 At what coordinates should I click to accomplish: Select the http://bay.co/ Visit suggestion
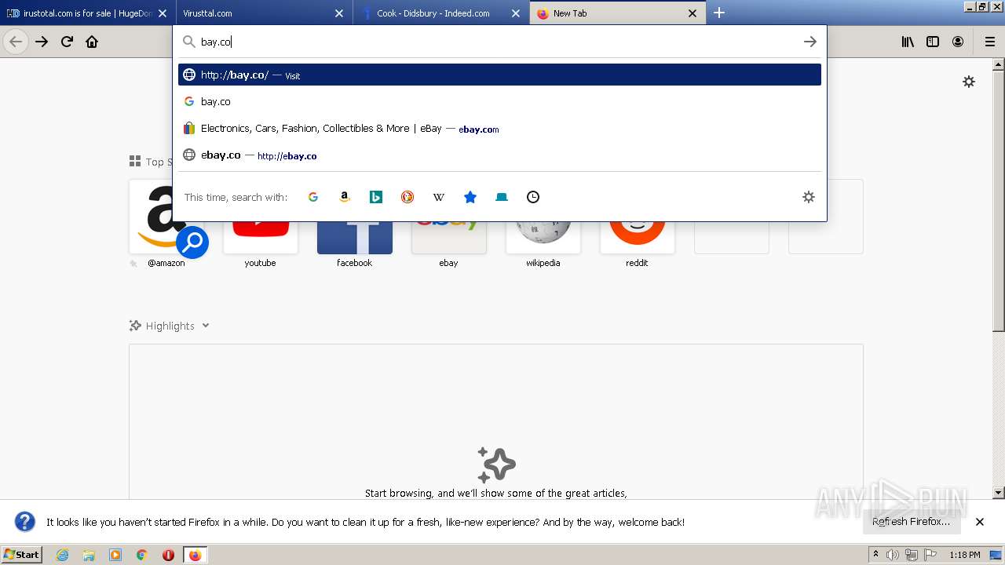499,75
